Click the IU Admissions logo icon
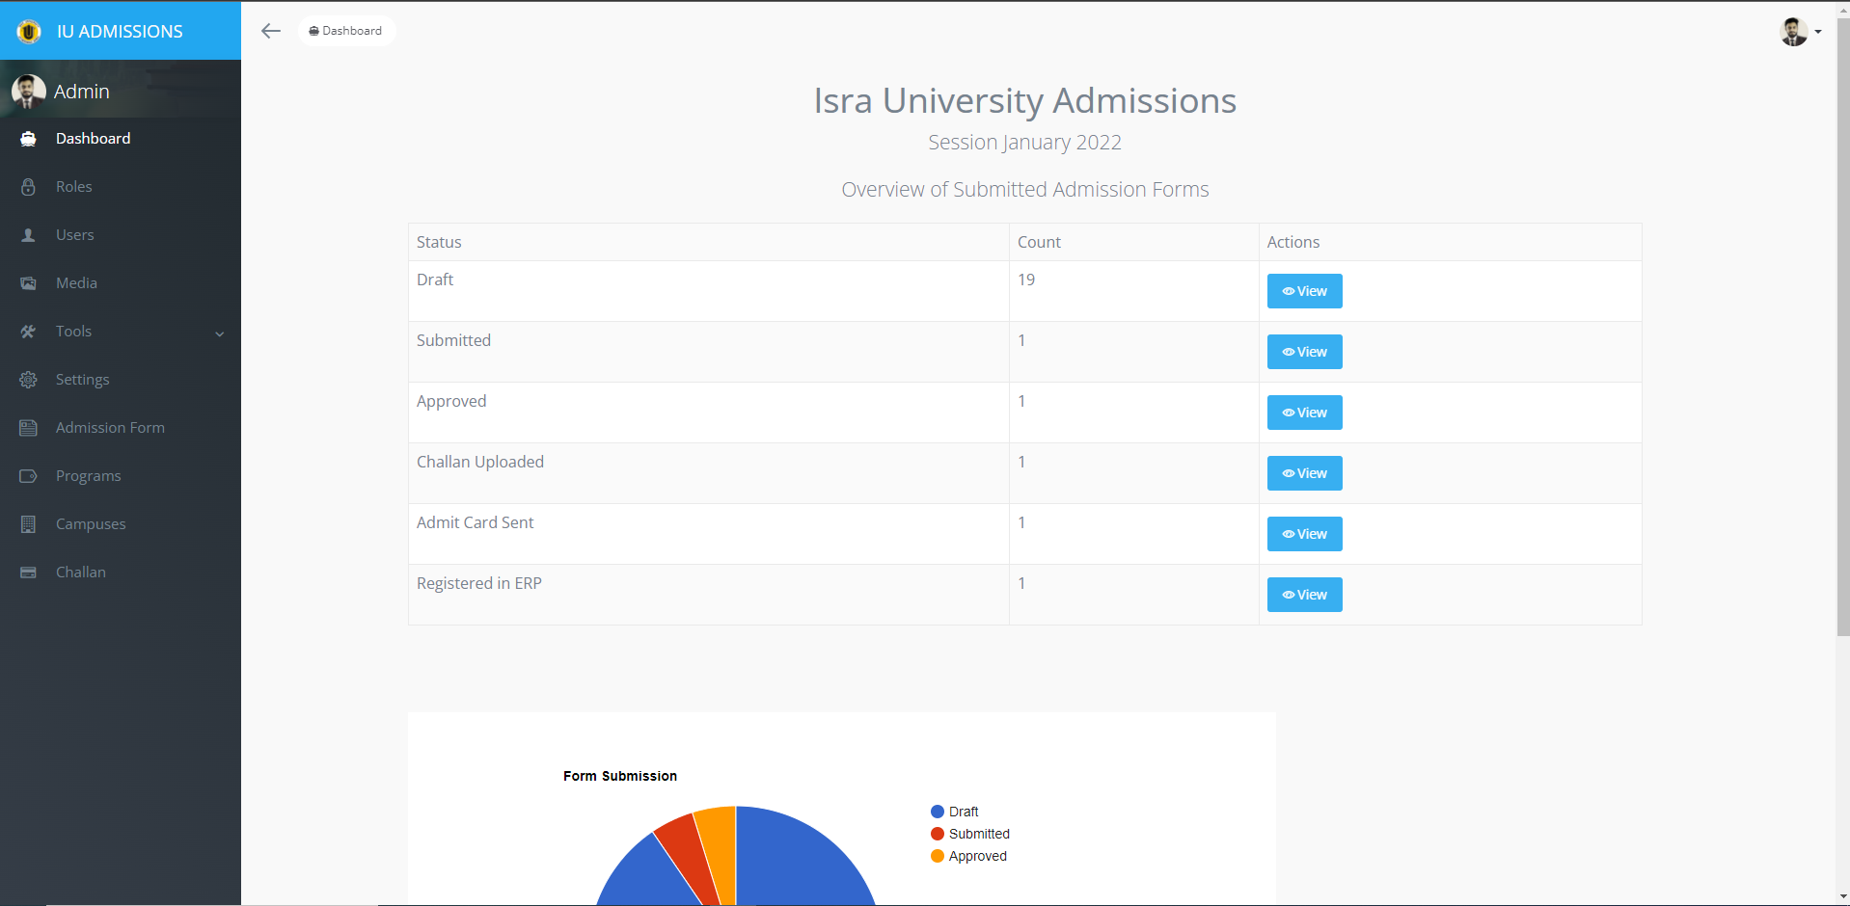 point(29,32)
